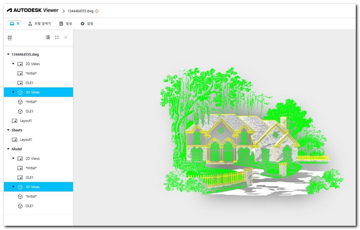Collapse the Model section
Screen dimensions: 360x230
click(9, 149)
